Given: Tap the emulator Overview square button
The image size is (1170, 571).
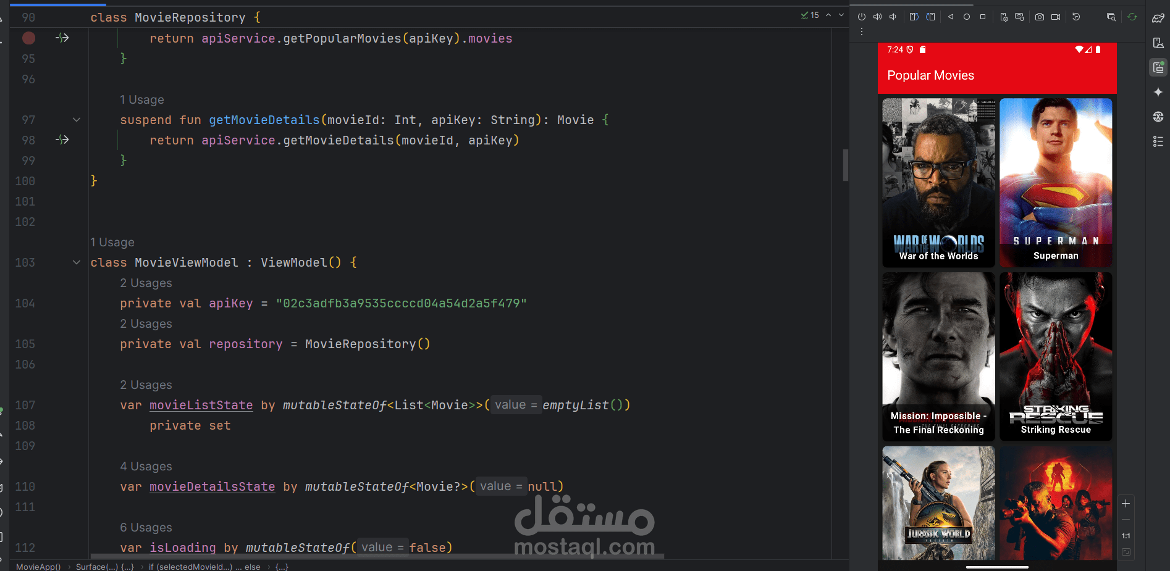Looking at the screenshot, I should 983,17.
